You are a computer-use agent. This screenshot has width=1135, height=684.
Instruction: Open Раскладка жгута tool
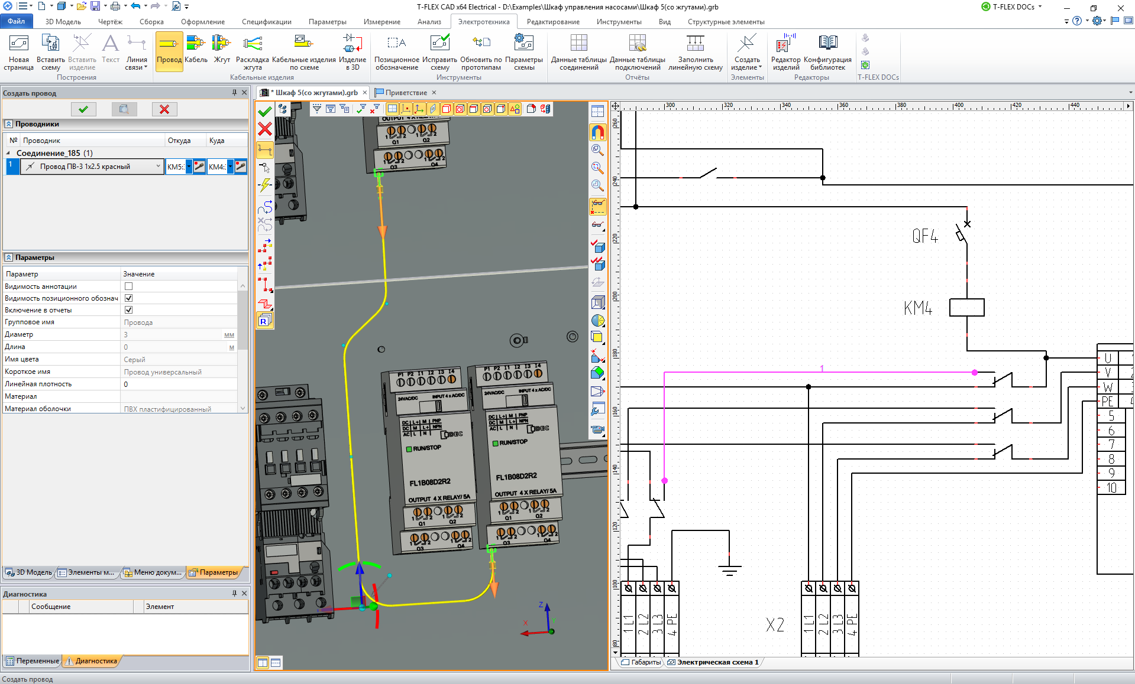coord(253,51)
